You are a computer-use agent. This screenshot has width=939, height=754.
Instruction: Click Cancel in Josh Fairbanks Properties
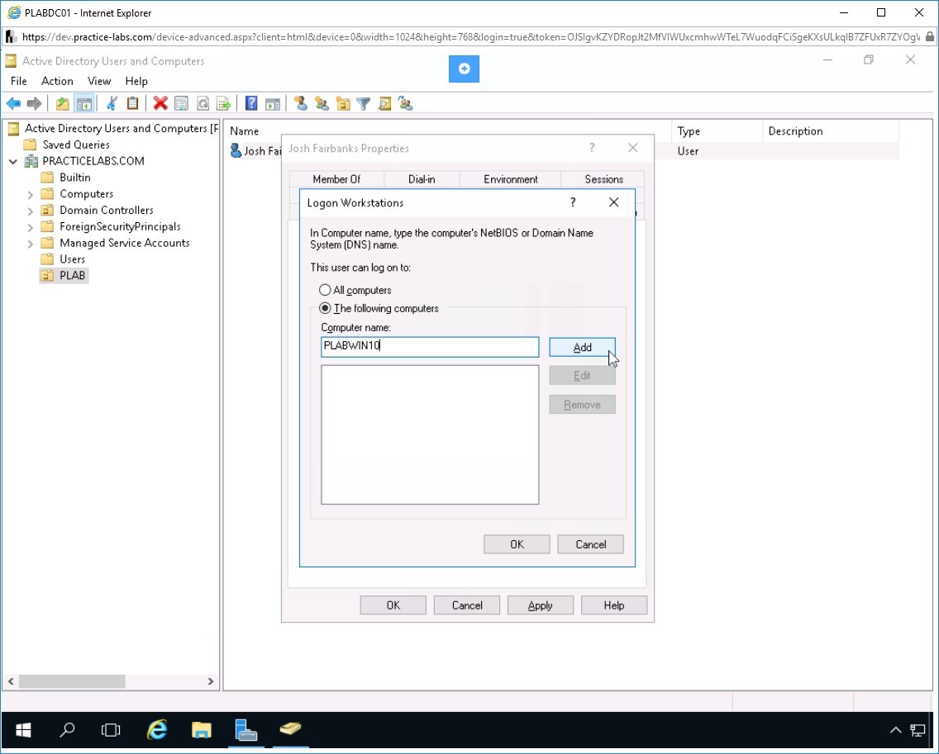click(x=467, y=605)
